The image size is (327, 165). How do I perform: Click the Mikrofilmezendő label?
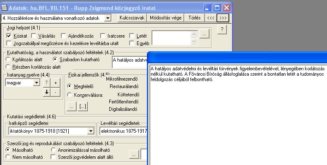click(122, 79)
